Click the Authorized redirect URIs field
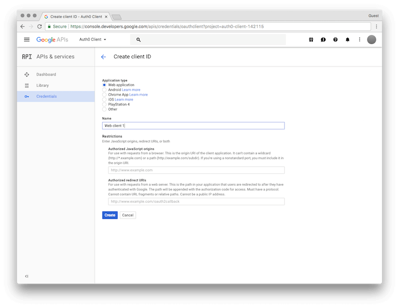This screenshot has height=308, width=399. 196,202
